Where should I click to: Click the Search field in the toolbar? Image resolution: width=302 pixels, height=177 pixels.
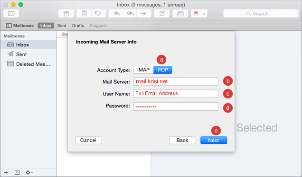click(261, 14)
